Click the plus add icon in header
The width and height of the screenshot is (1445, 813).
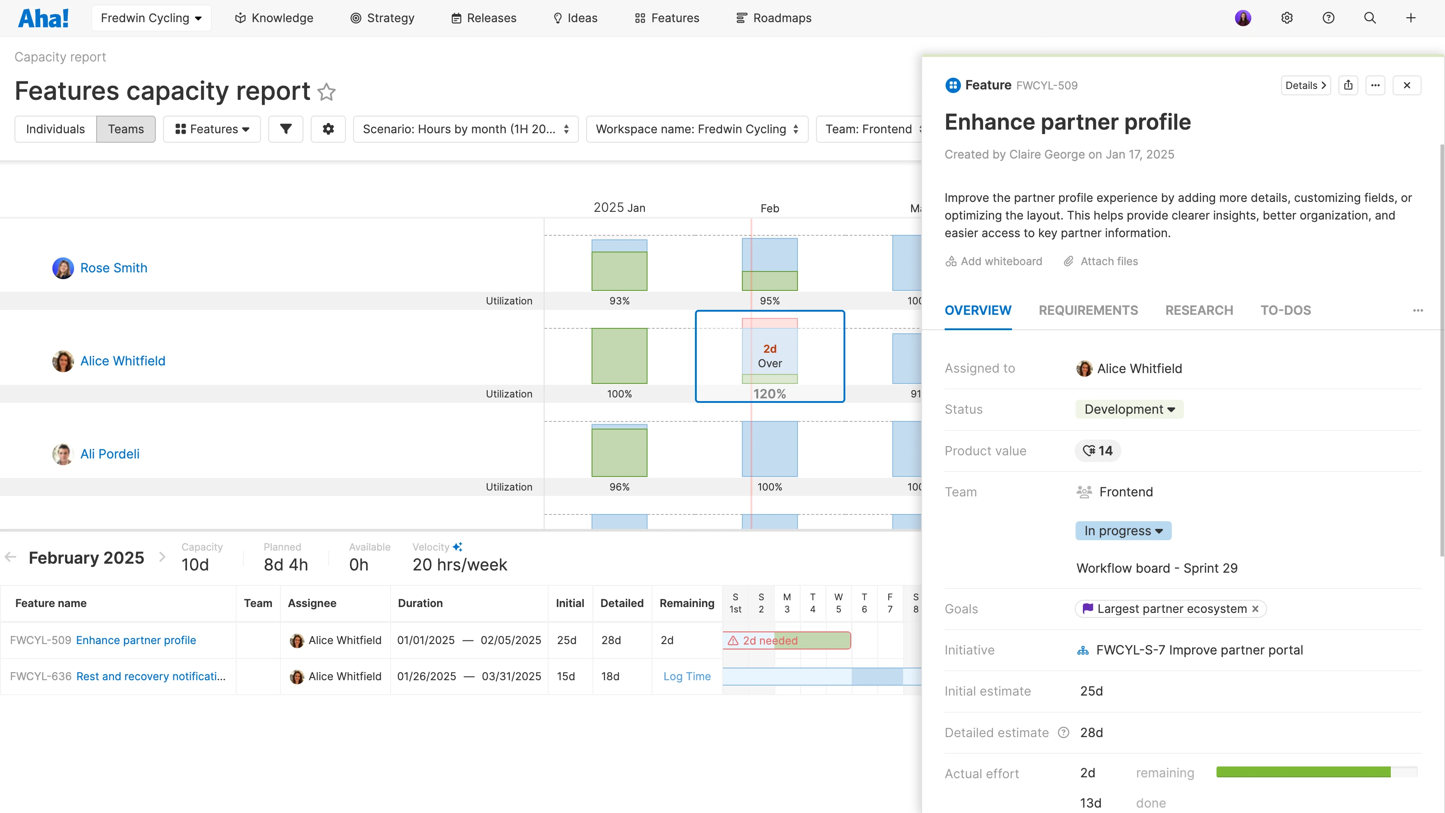tap(1411, 18)
